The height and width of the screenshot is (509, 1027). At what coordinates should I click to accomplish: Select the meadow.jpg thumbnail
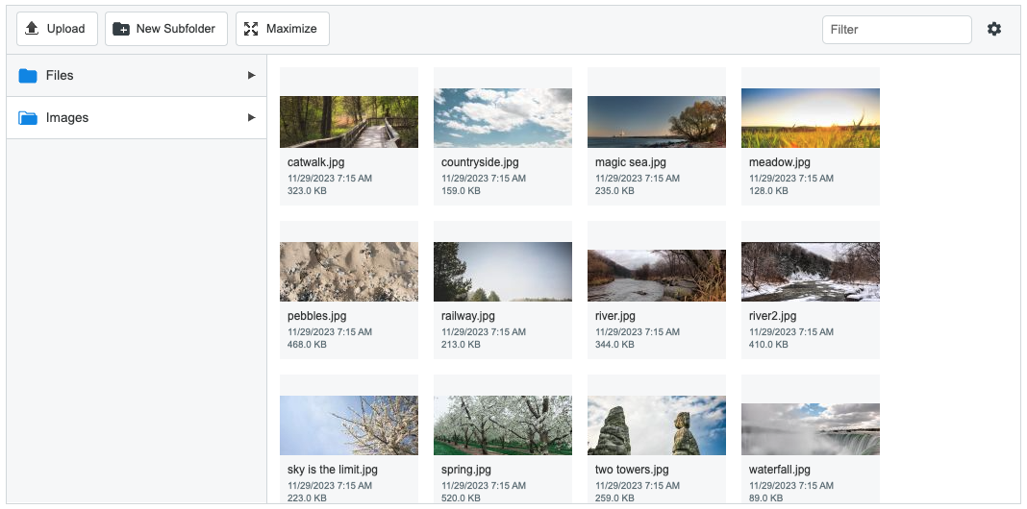coord(811,118)
